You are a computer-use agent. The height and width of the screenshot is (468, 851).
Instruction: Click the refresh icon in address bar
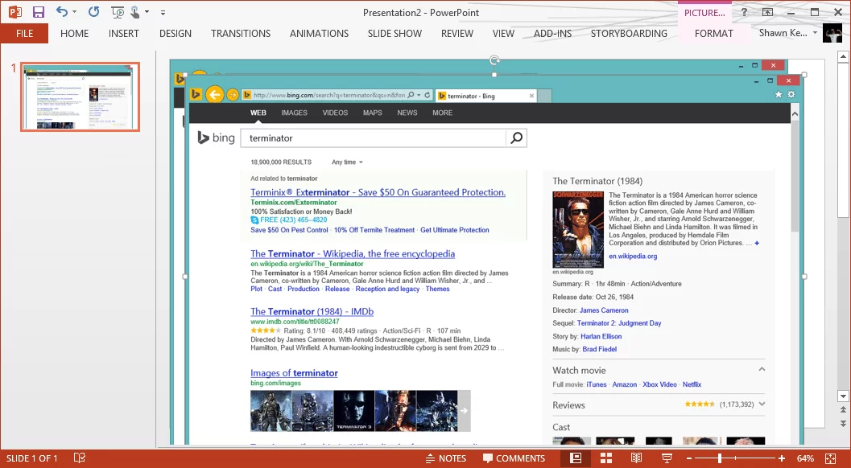click(x=428, y=95)
